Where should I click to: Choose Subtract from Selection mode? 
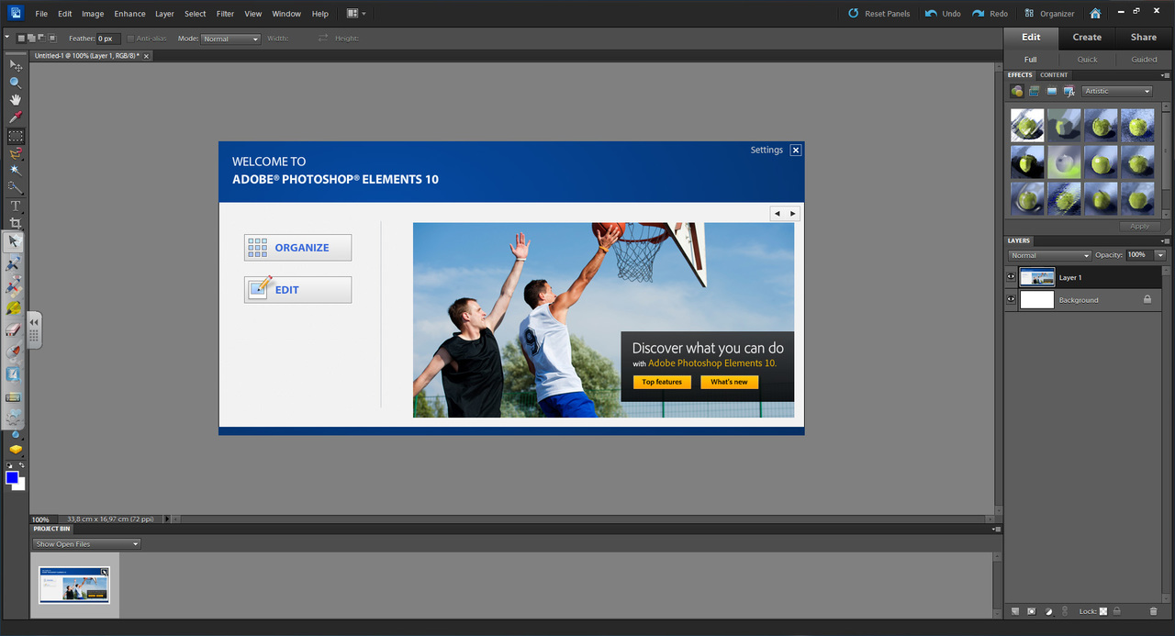tap(39, 38)
